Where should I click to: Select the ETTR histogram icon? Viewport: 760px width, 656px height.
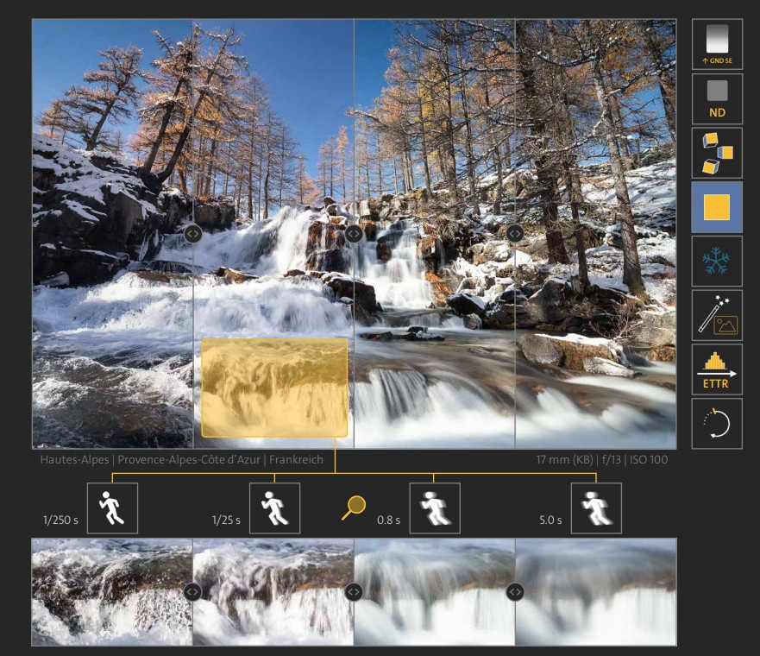click(717, 369)
